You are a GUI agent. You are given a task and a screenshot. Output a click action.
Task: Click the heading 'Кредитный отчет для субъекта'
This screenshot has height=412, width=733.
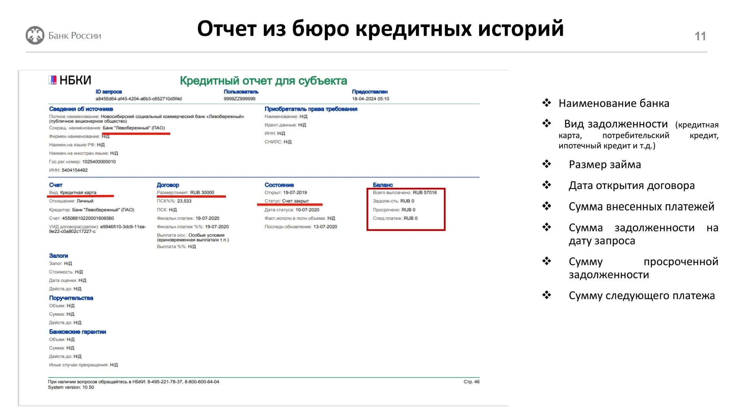coord(263,81)
